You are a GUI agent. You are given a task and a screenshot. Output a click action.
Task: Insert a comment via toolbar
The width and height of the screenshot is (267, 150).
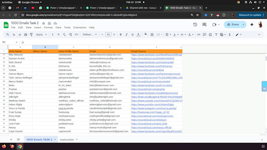tap(205, 34)
